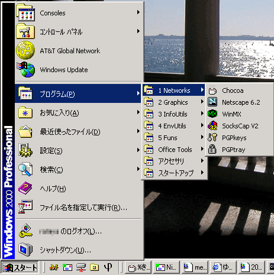Click the PGPkeys keys icon

coord(212,137)
